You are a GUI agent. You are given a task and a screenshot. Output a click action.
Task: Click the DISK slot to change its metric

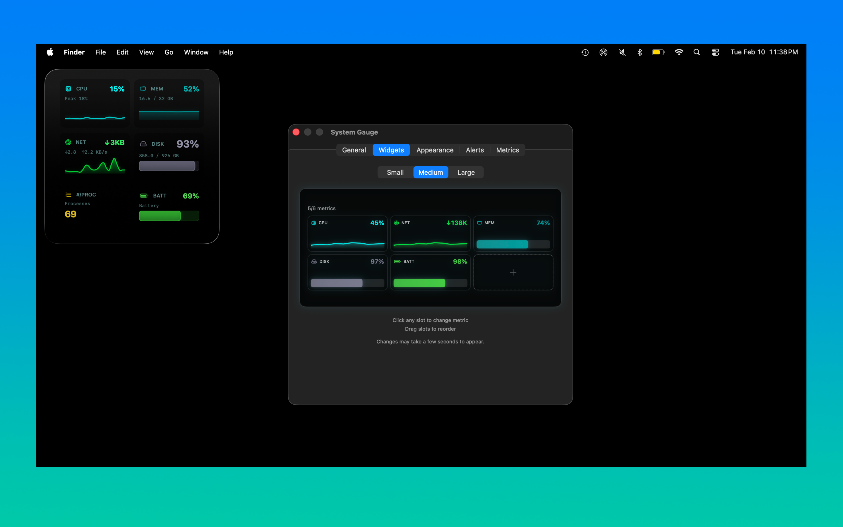click(x=347, y=272)
